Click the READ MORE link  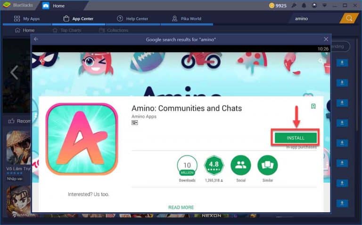point(181,207)
